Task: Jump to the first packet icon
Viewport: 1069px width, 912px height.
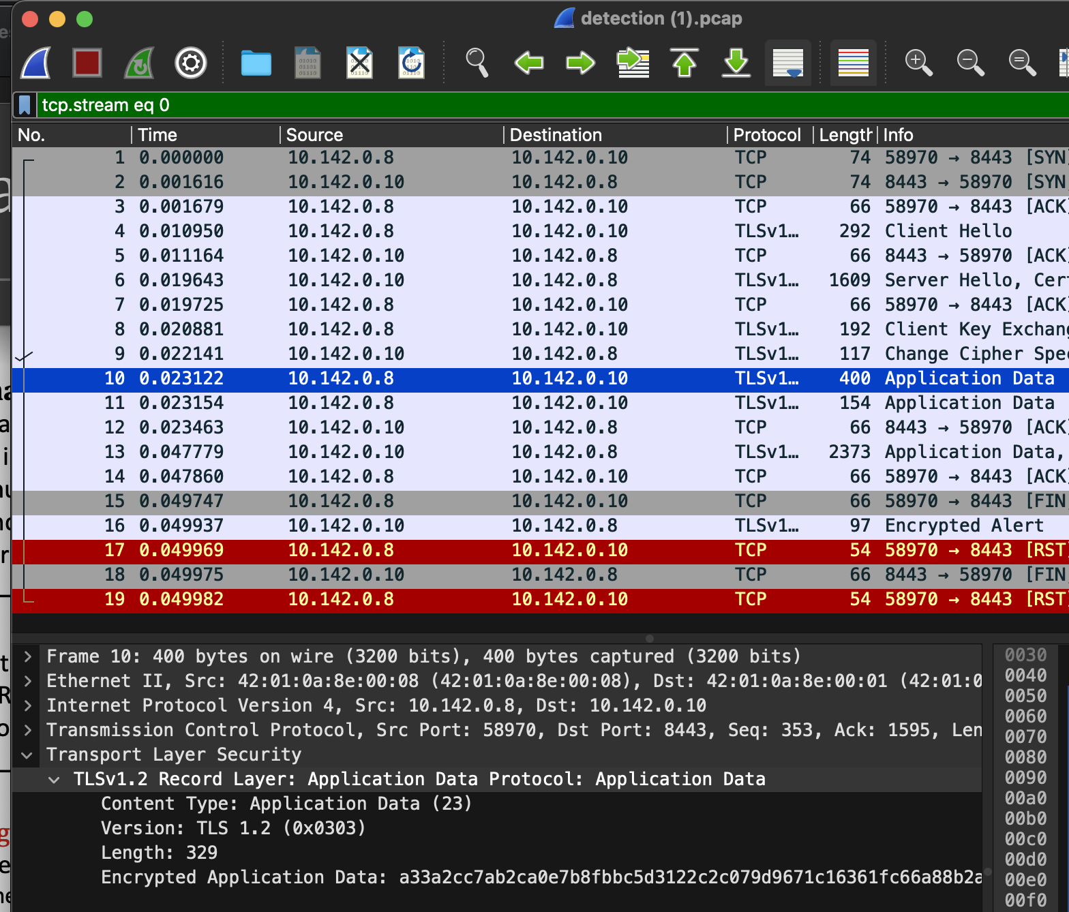Action: tap(684, 63)
